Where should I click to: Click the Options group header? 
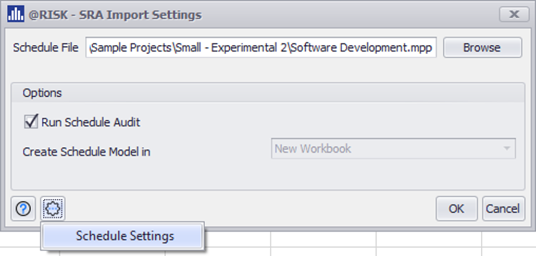pyautogui.click(x=42, y=93)
